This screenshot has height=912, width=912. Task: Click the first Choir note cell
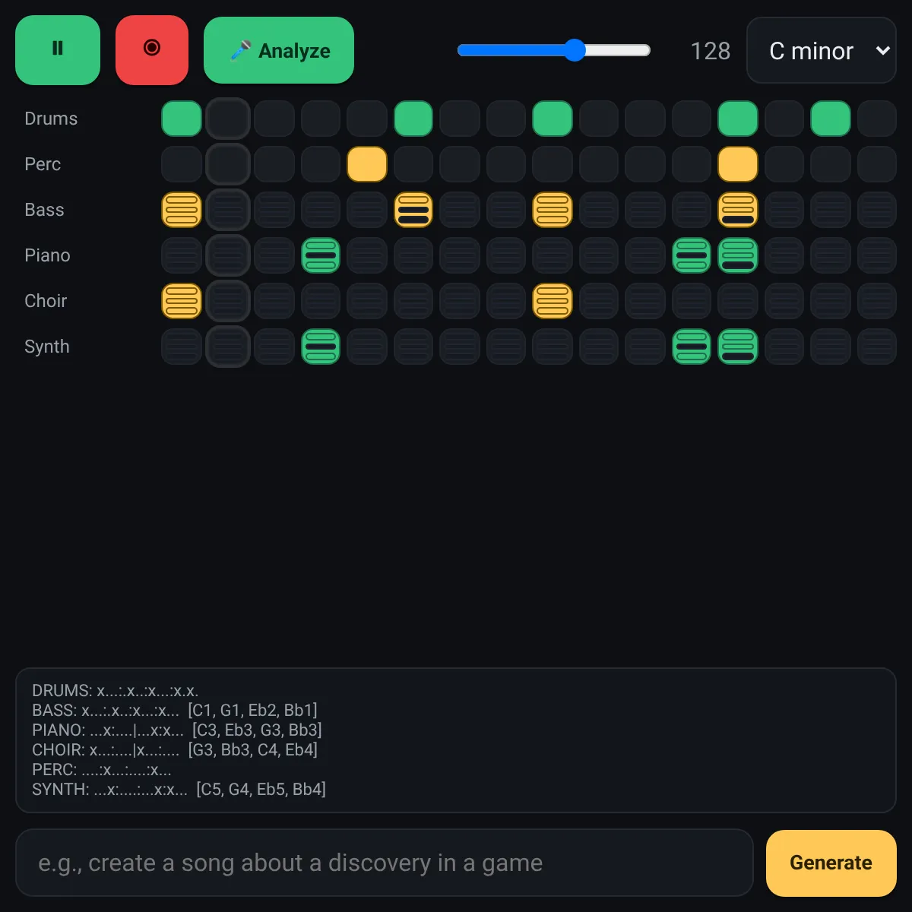[182, 301]
